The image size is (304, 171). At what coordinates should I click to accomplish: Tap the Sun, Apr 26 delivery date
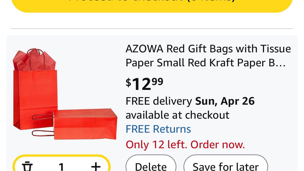[225, 101]
